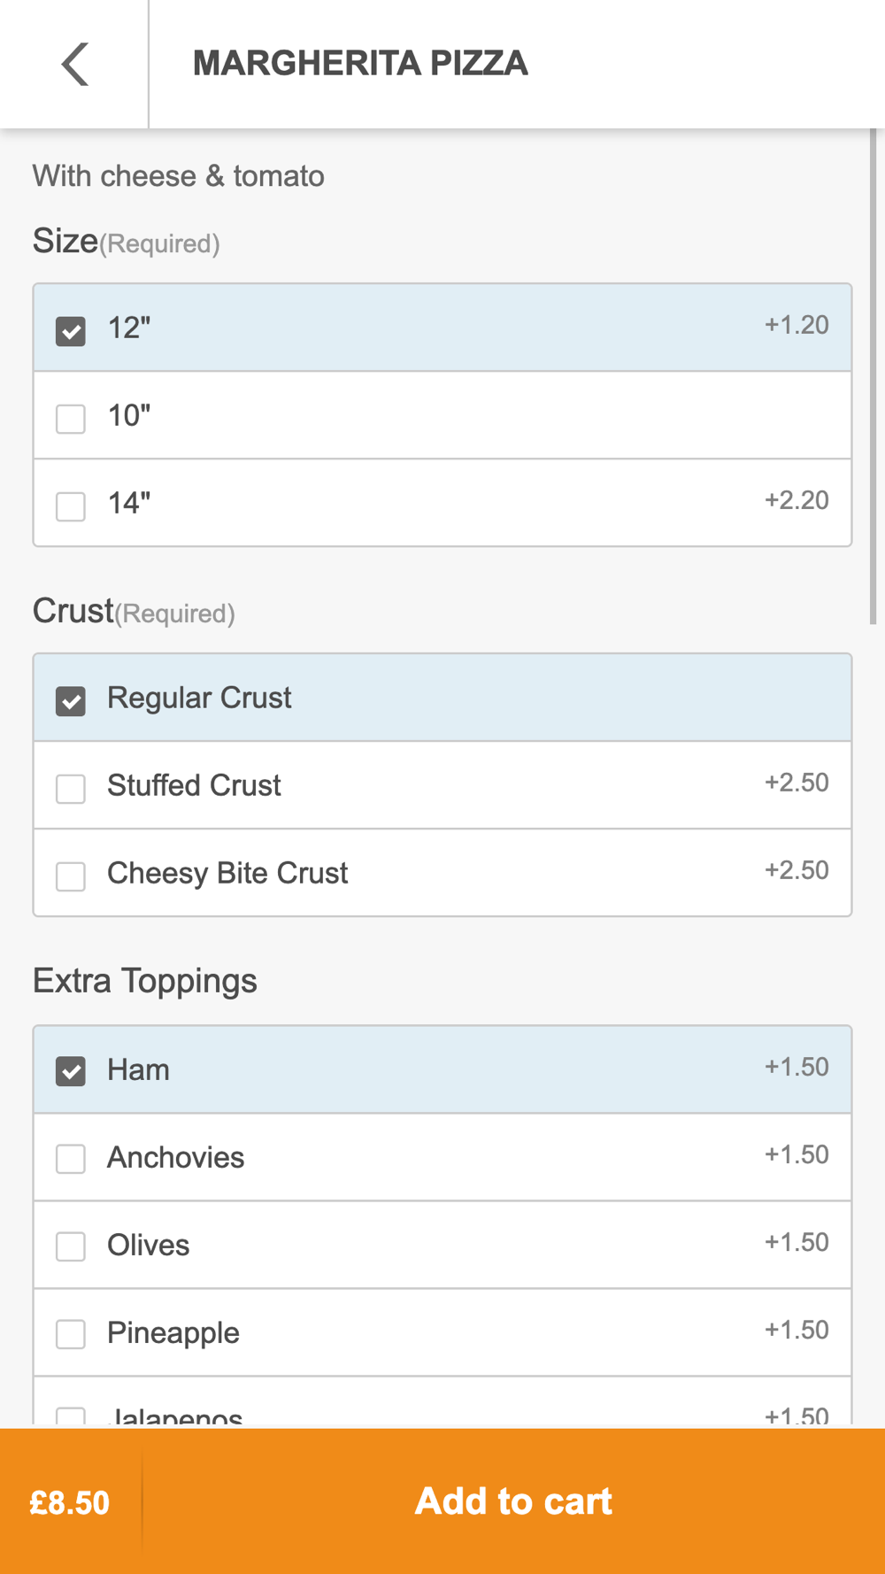Click the +2.20 price for 14"

pos(796,500)
